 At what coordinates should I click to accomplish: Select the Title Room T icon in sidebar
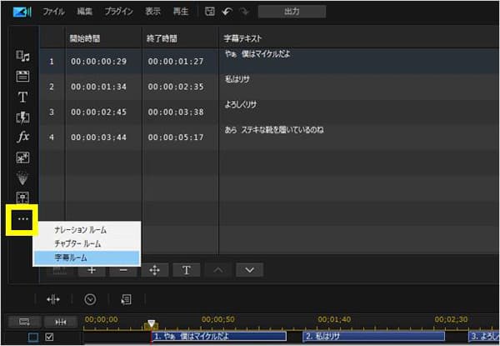tap(22, 97)
